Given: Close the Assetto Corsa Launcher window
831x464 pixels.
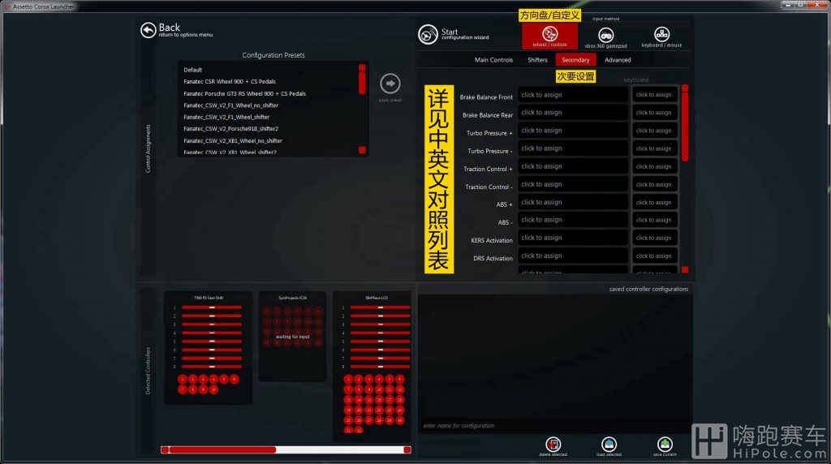Looking at the screenshot, I should [x=817, y=5].
